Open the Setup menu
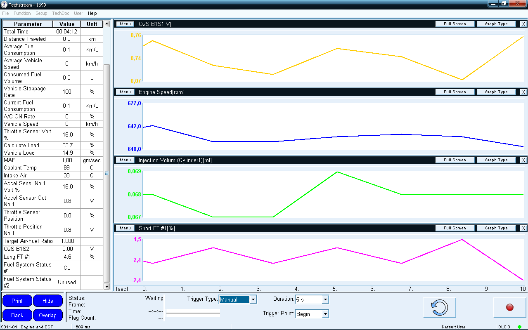This screenshot has height=330, width=528. pos(41,13)
